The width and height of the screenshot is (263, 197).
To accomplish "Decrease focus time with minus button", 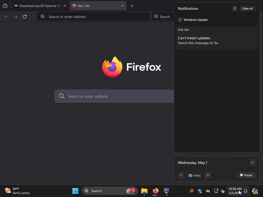I will [x=181, y=175].
